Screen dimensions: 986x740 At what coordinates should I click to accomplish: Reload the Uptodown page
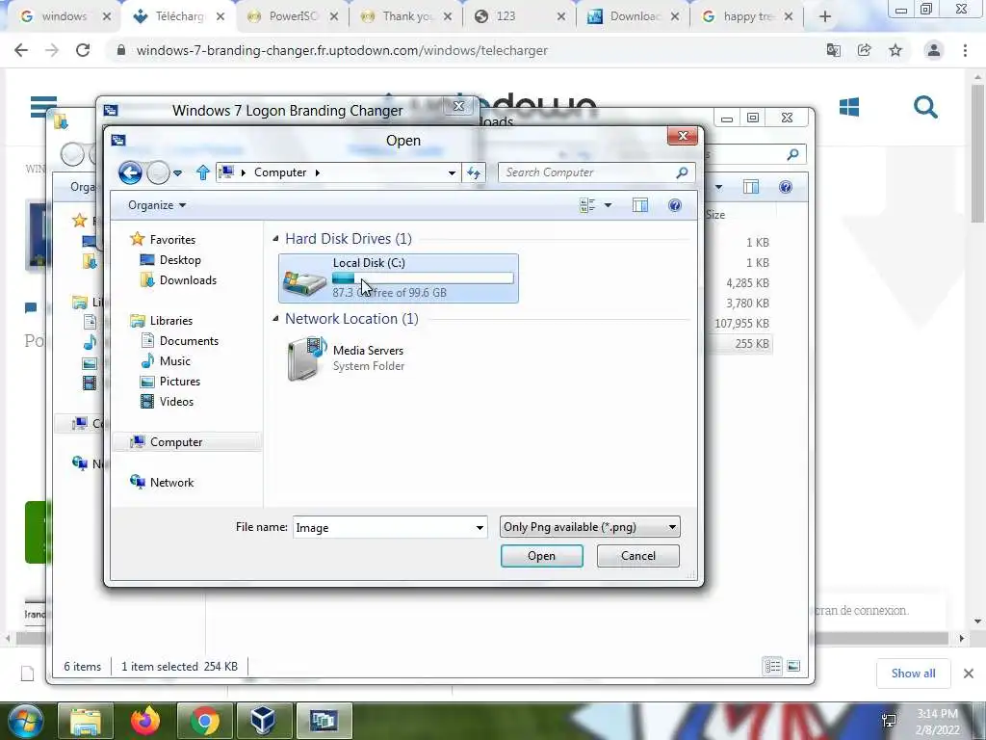(x=83, y=50)
